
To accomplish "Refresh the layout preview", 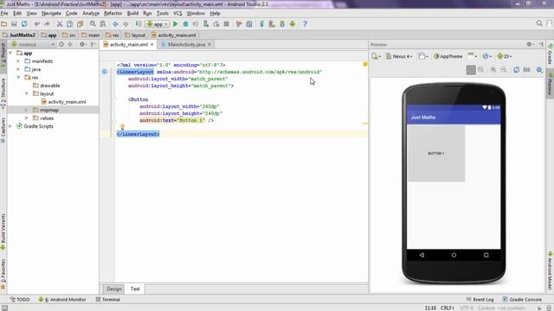I will (516, 70).
